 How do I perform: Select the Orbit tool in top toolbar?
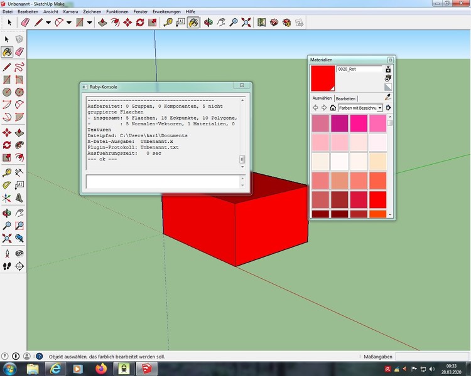[x=207, y=22]
